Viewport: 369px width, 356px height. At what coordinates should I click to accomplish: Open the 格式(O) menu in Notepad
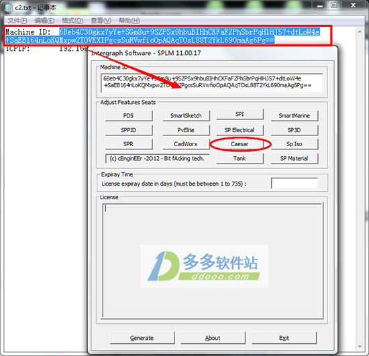72,21
